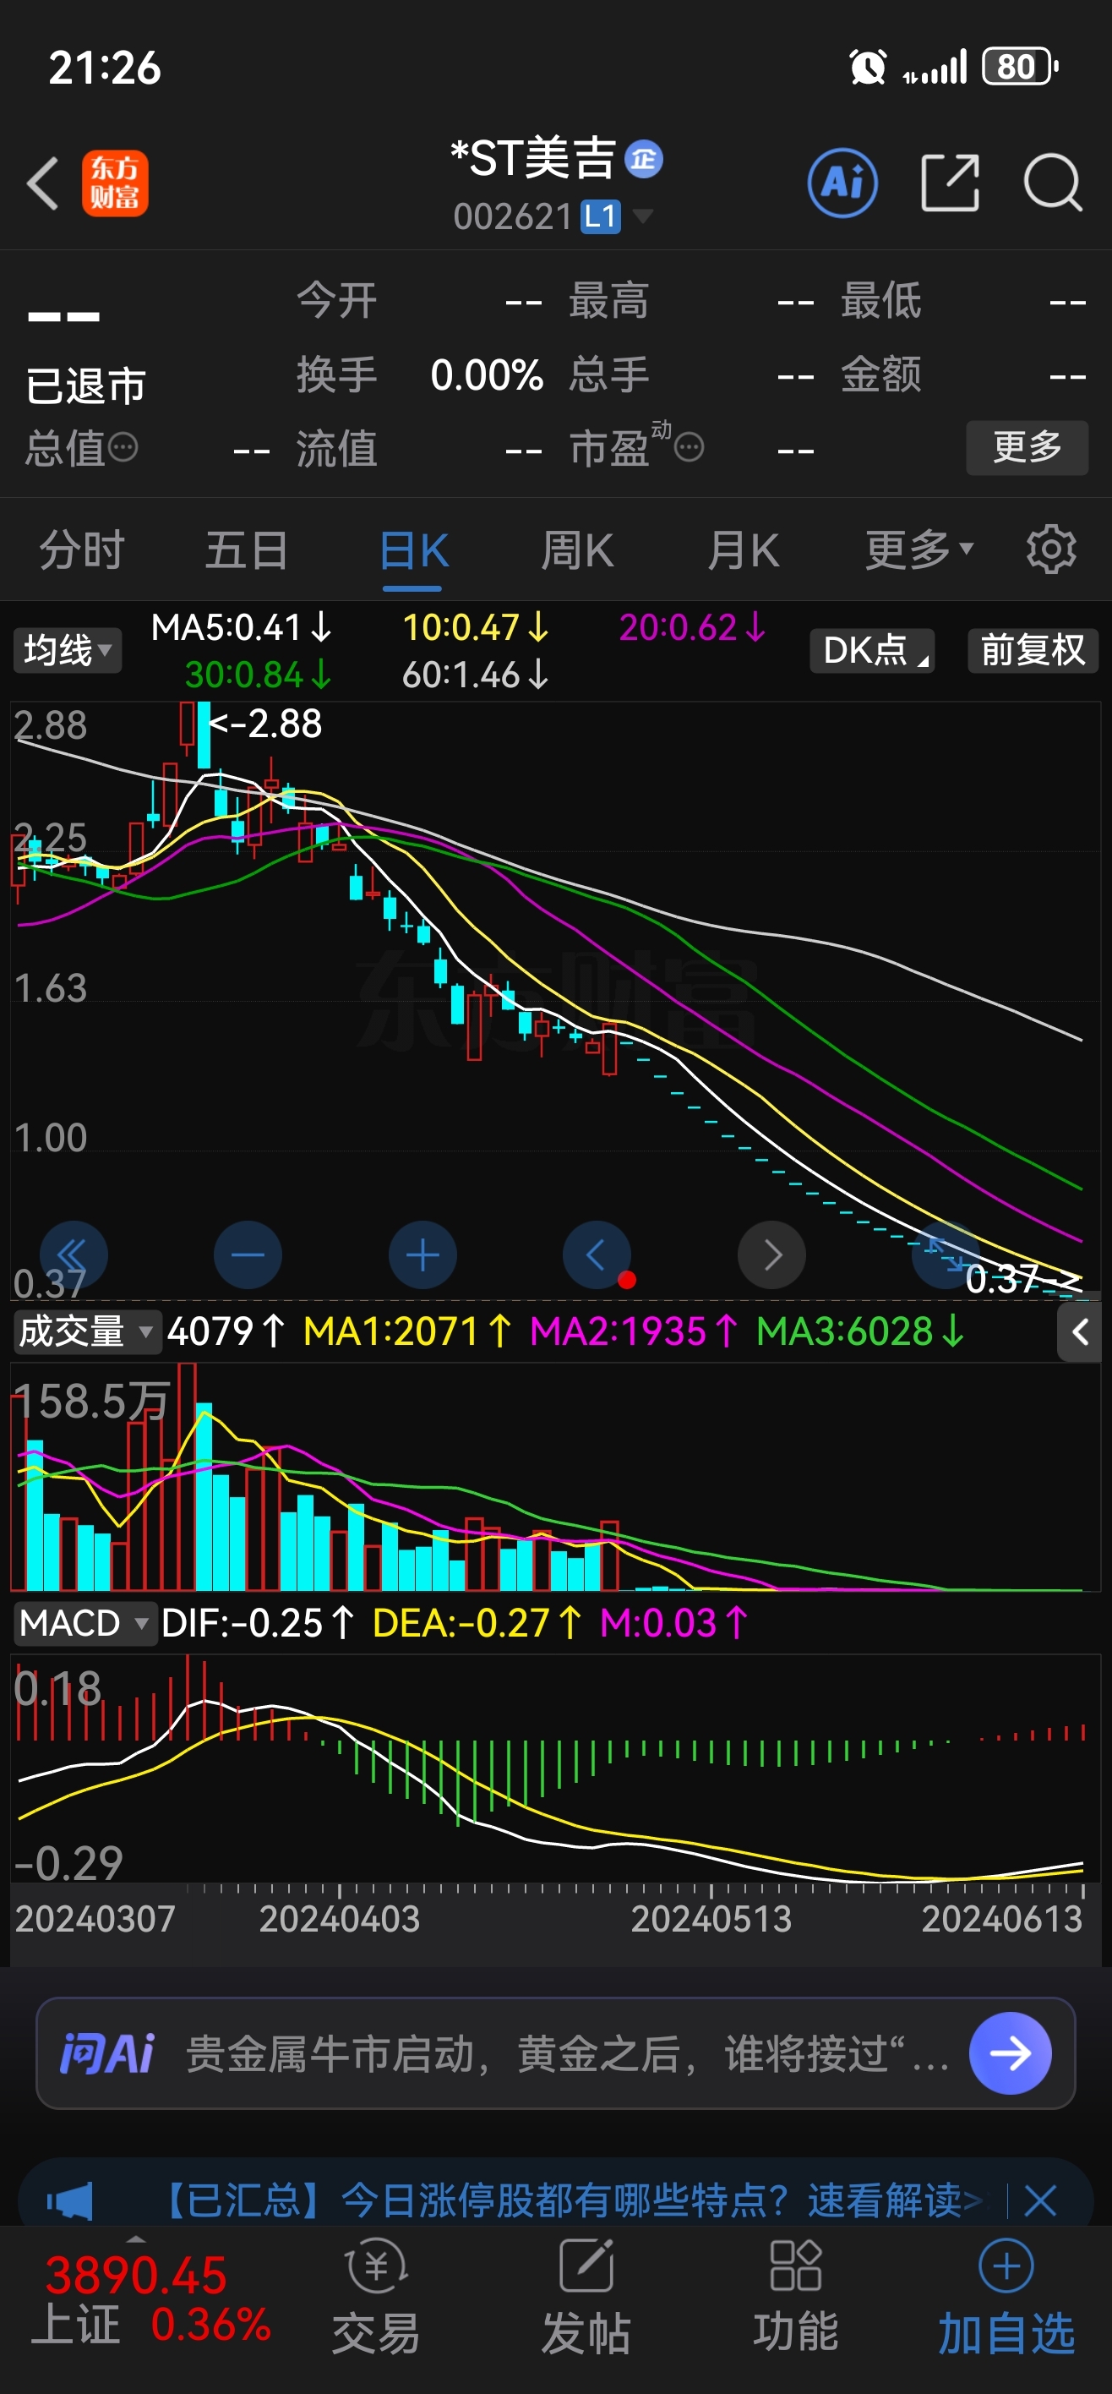Screen dimensions: 1112x2394
Task: Tap inside the MACD histogram panel
Action: tap(555, 1768)
